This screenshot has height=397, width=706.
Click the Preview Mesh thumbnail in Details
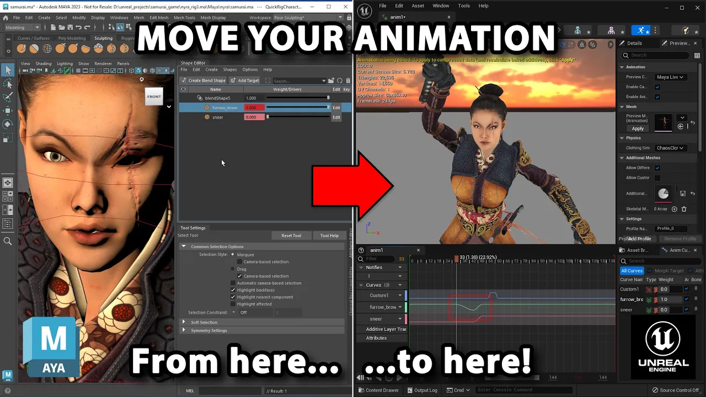tap(664, 122)
